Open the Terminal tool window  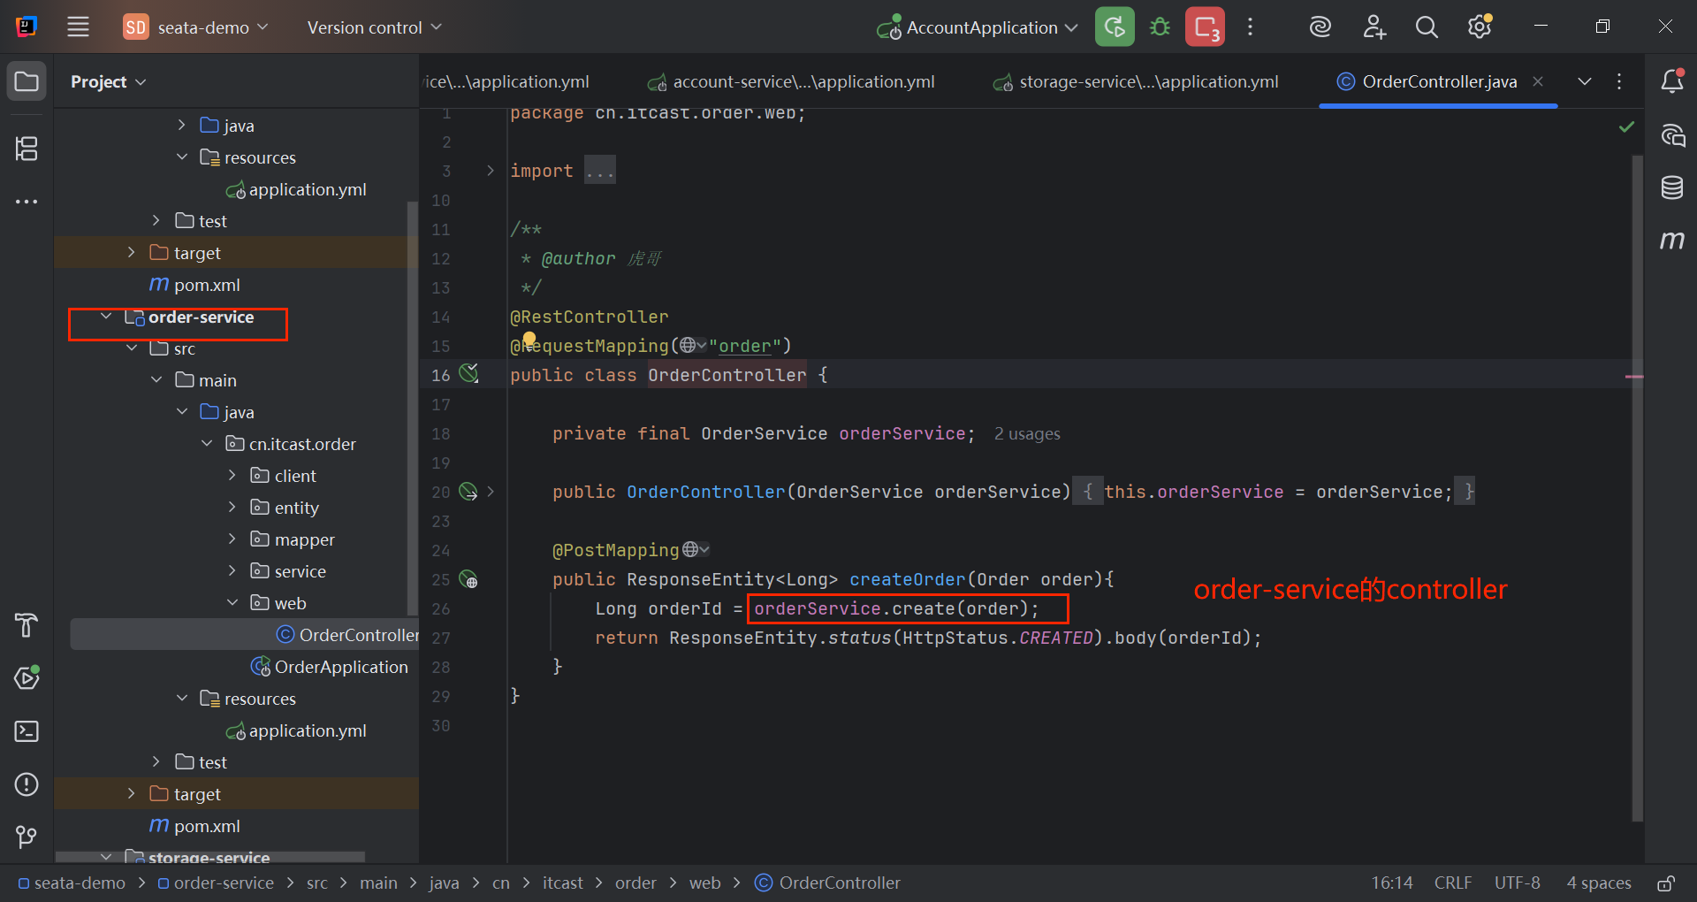pos(27,730)
